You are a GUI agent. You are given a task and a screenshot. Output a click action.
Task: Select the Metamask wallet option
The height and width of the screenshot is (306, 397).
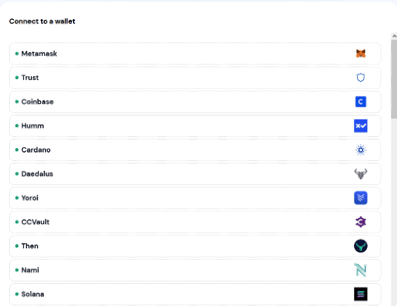[195, 53]
